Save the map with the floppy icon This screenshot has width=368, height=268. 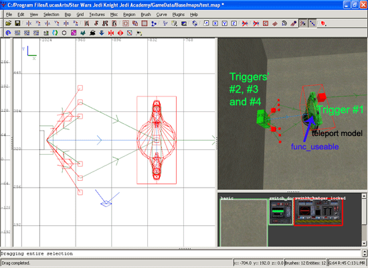click(x=17, y=23)
